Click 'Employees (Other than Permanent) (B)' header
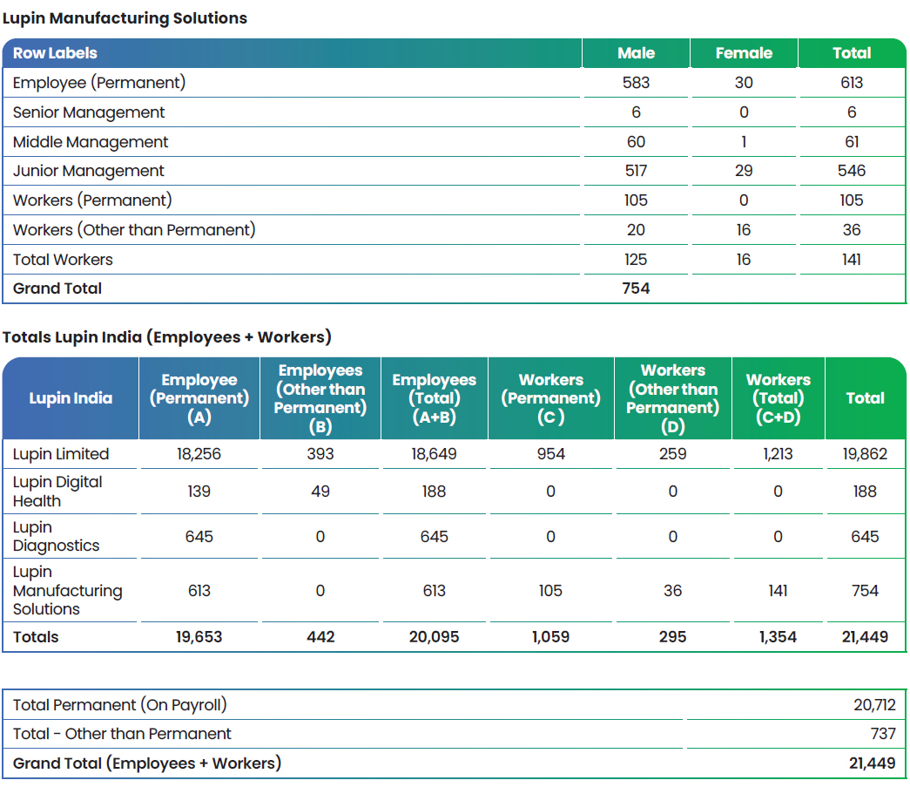 click(320, 397)
